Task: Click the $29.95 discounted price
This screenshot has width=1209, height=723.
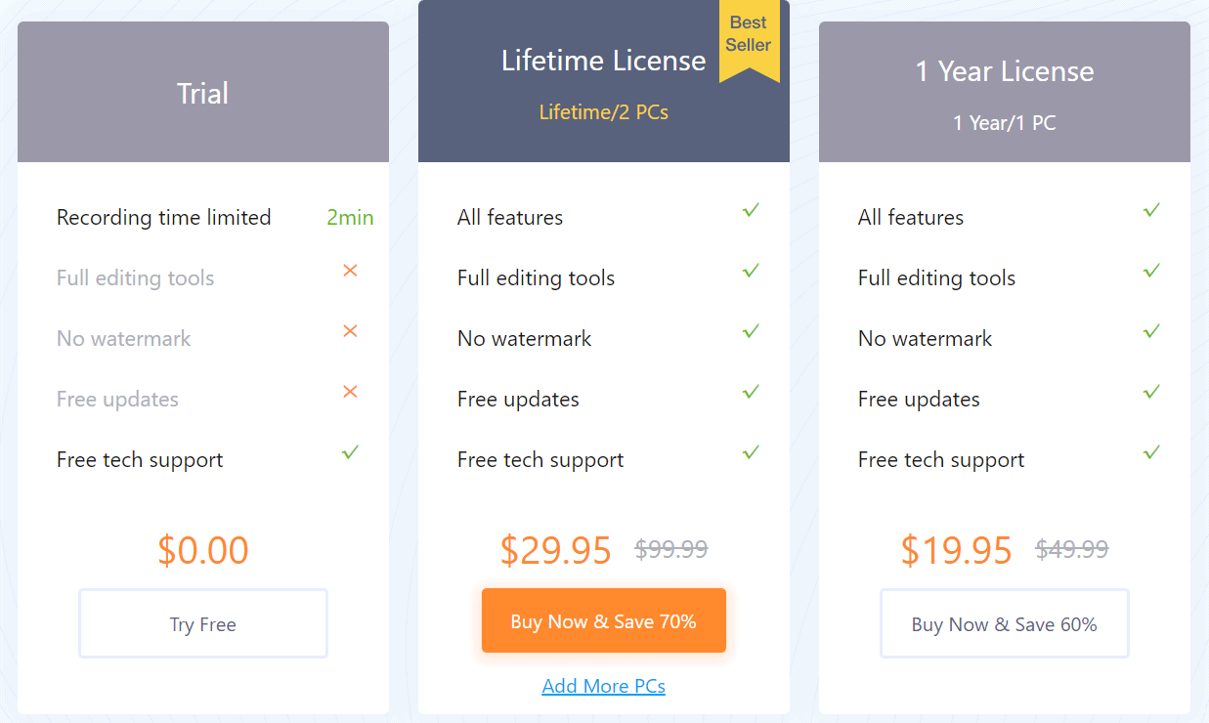Action: 555,550
